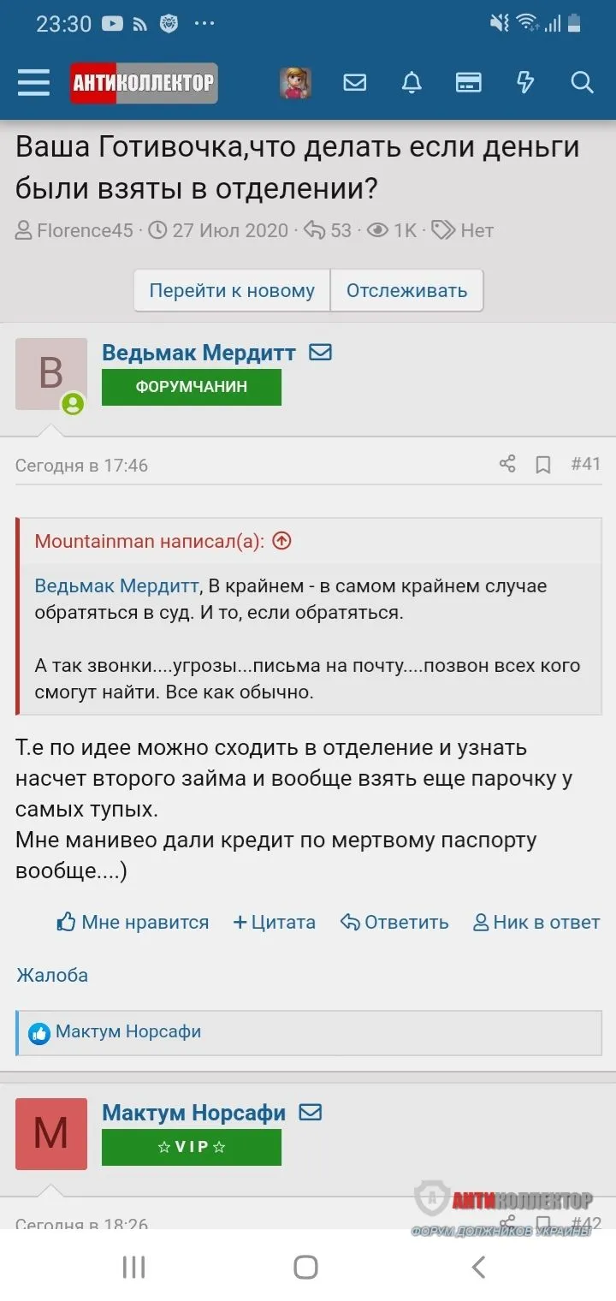Share post #41

507,464
